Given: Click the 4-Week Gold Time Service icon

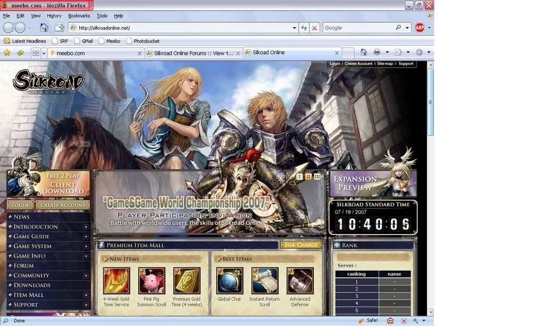Looking at the screenshot, I should [x=116, y=281].
